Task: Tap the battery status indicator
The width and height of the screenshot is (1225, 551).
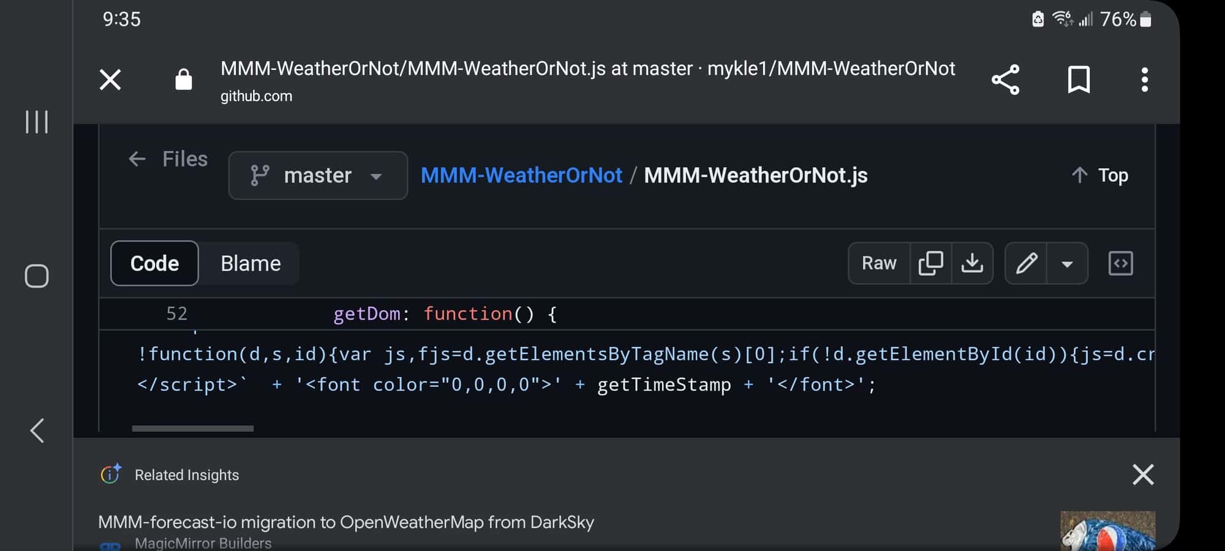Action: click(1126, 20)
